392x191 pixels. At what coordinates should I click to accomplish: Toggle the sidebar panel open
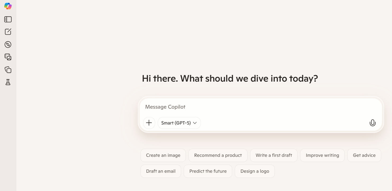(x=8, y=19)
